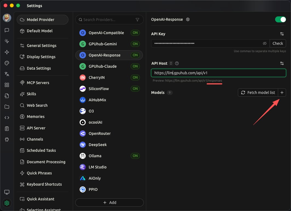Open MCP Servers section
Screen dimensions: 291x211
pyautogui.click(x=42, y=83)
